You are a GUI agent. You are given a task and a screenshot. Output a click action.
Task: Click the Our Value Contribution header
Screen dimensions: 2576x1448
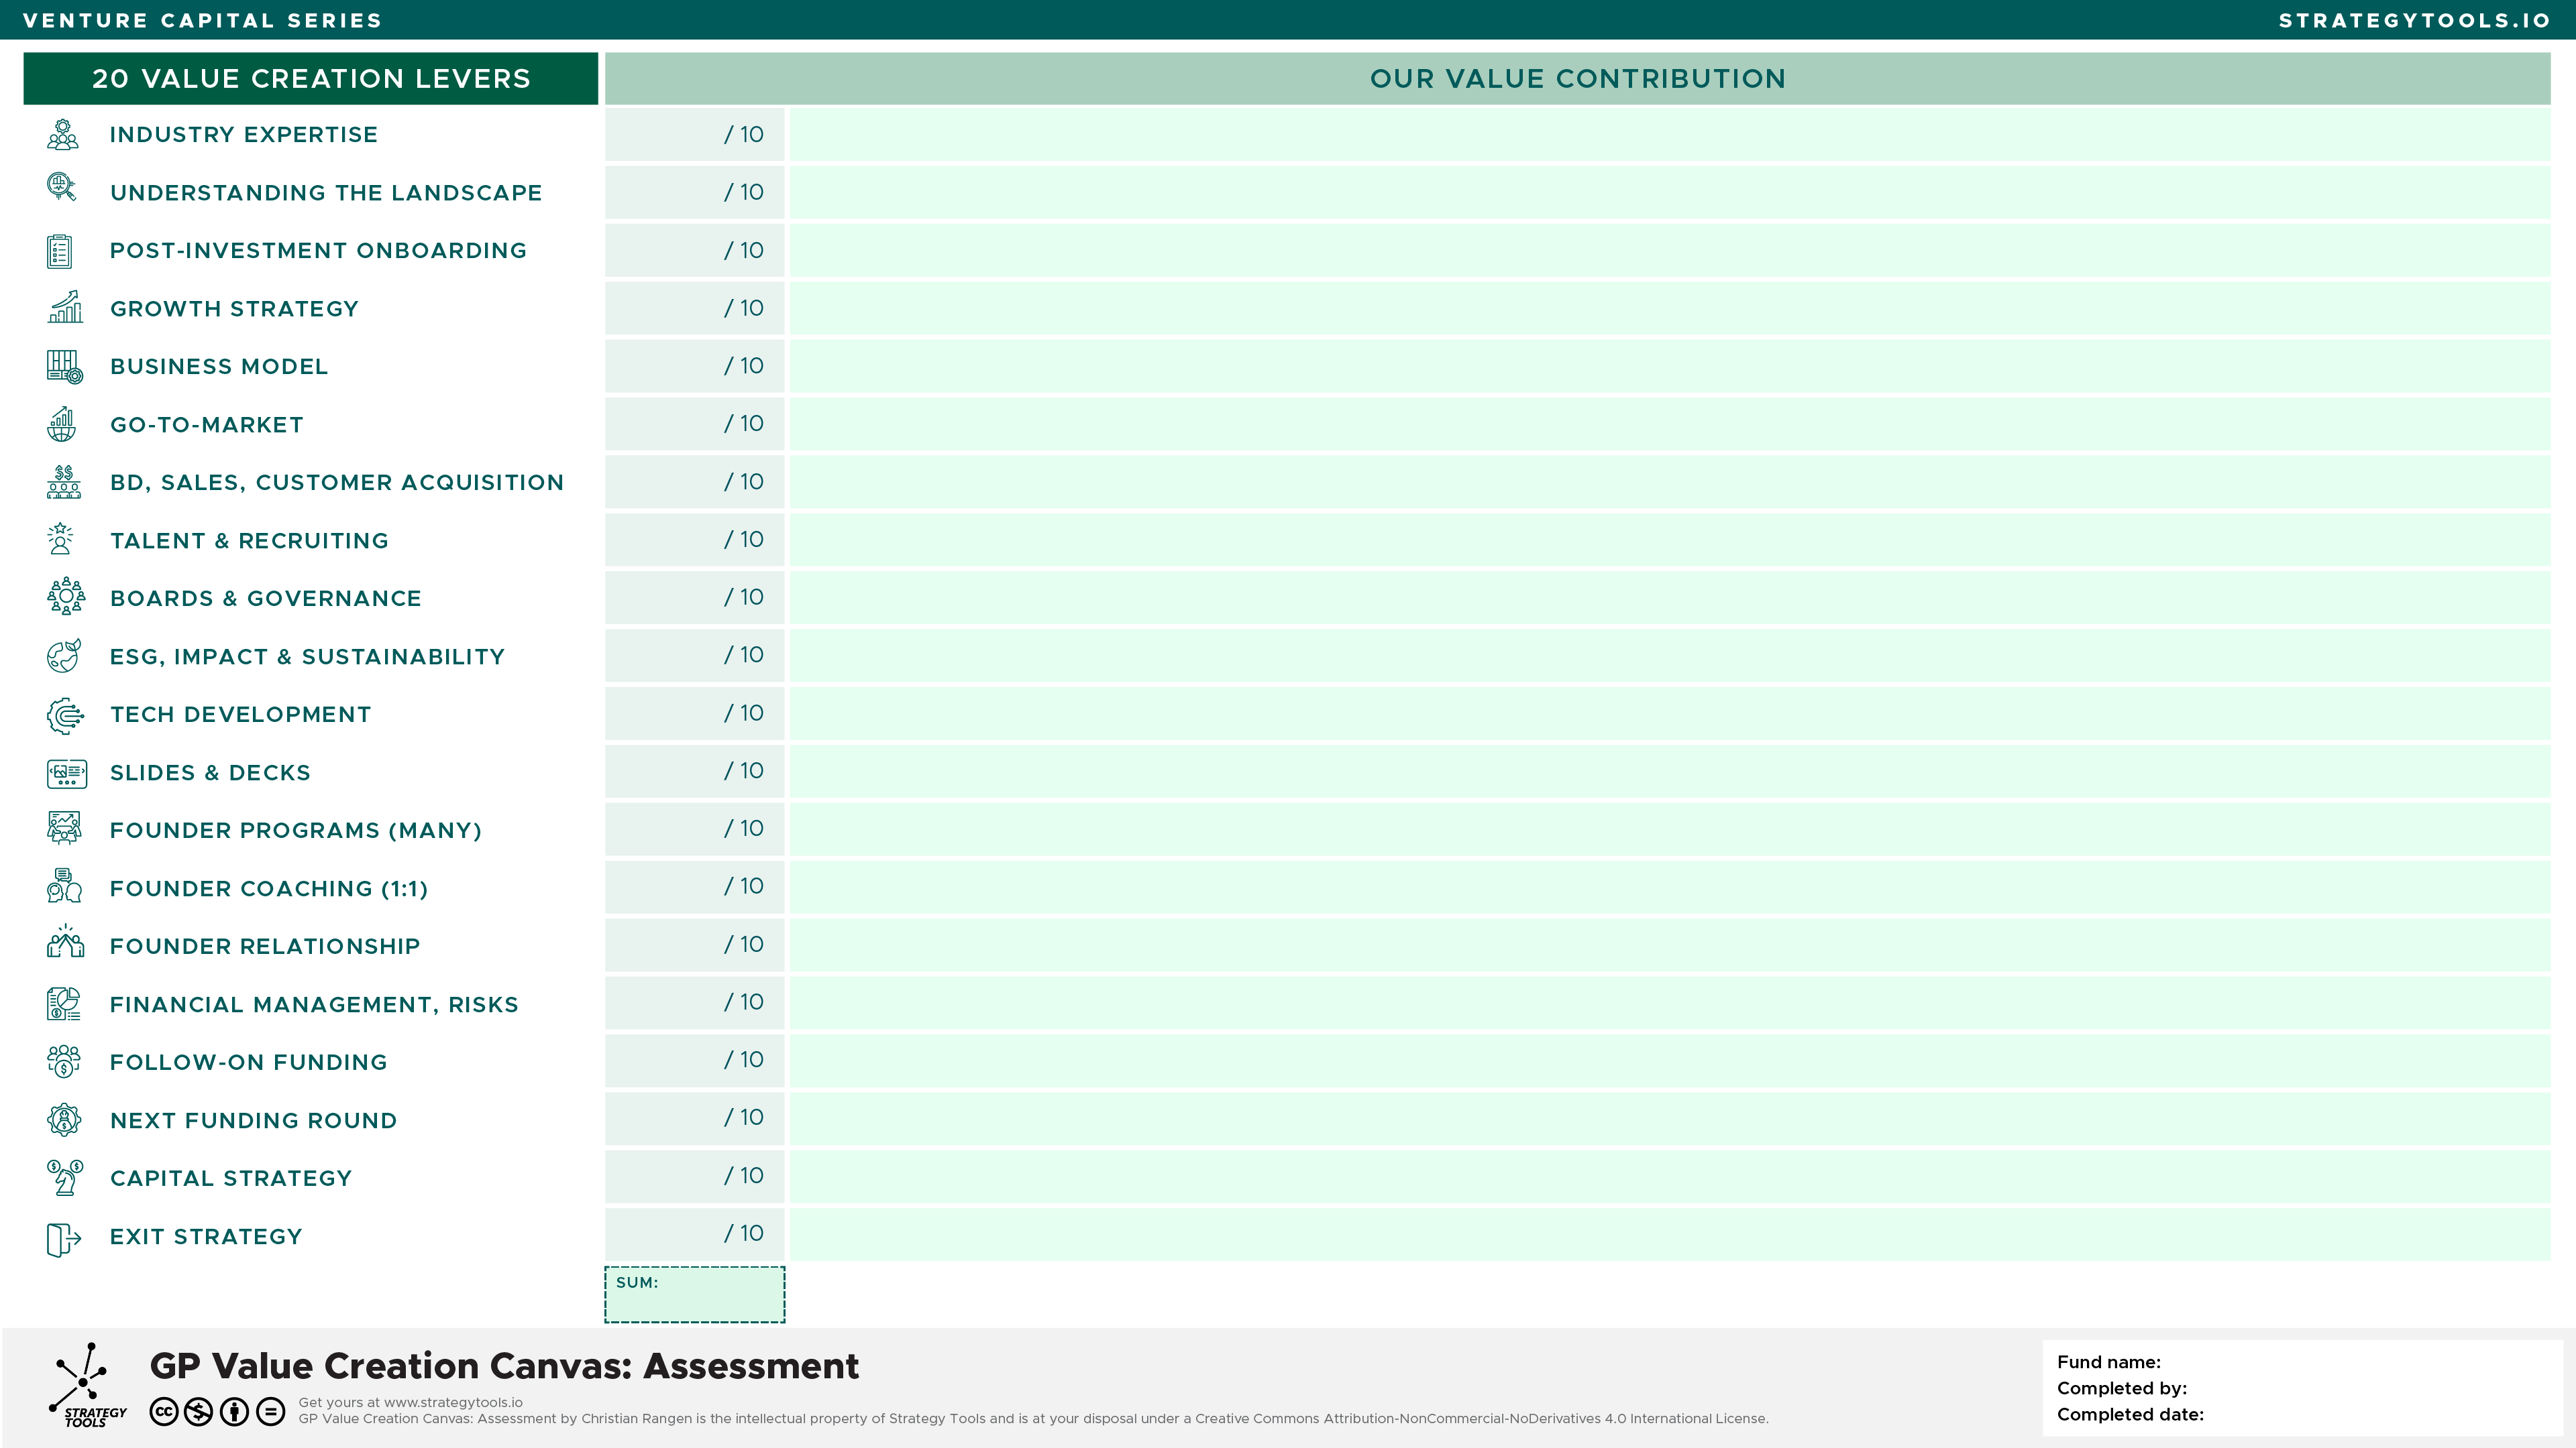[1577, 79]
